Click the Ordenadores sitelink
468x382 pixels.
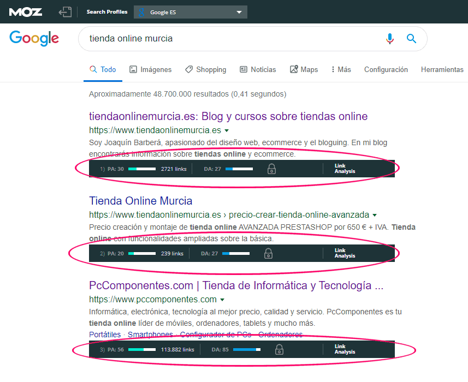point(280,335)
